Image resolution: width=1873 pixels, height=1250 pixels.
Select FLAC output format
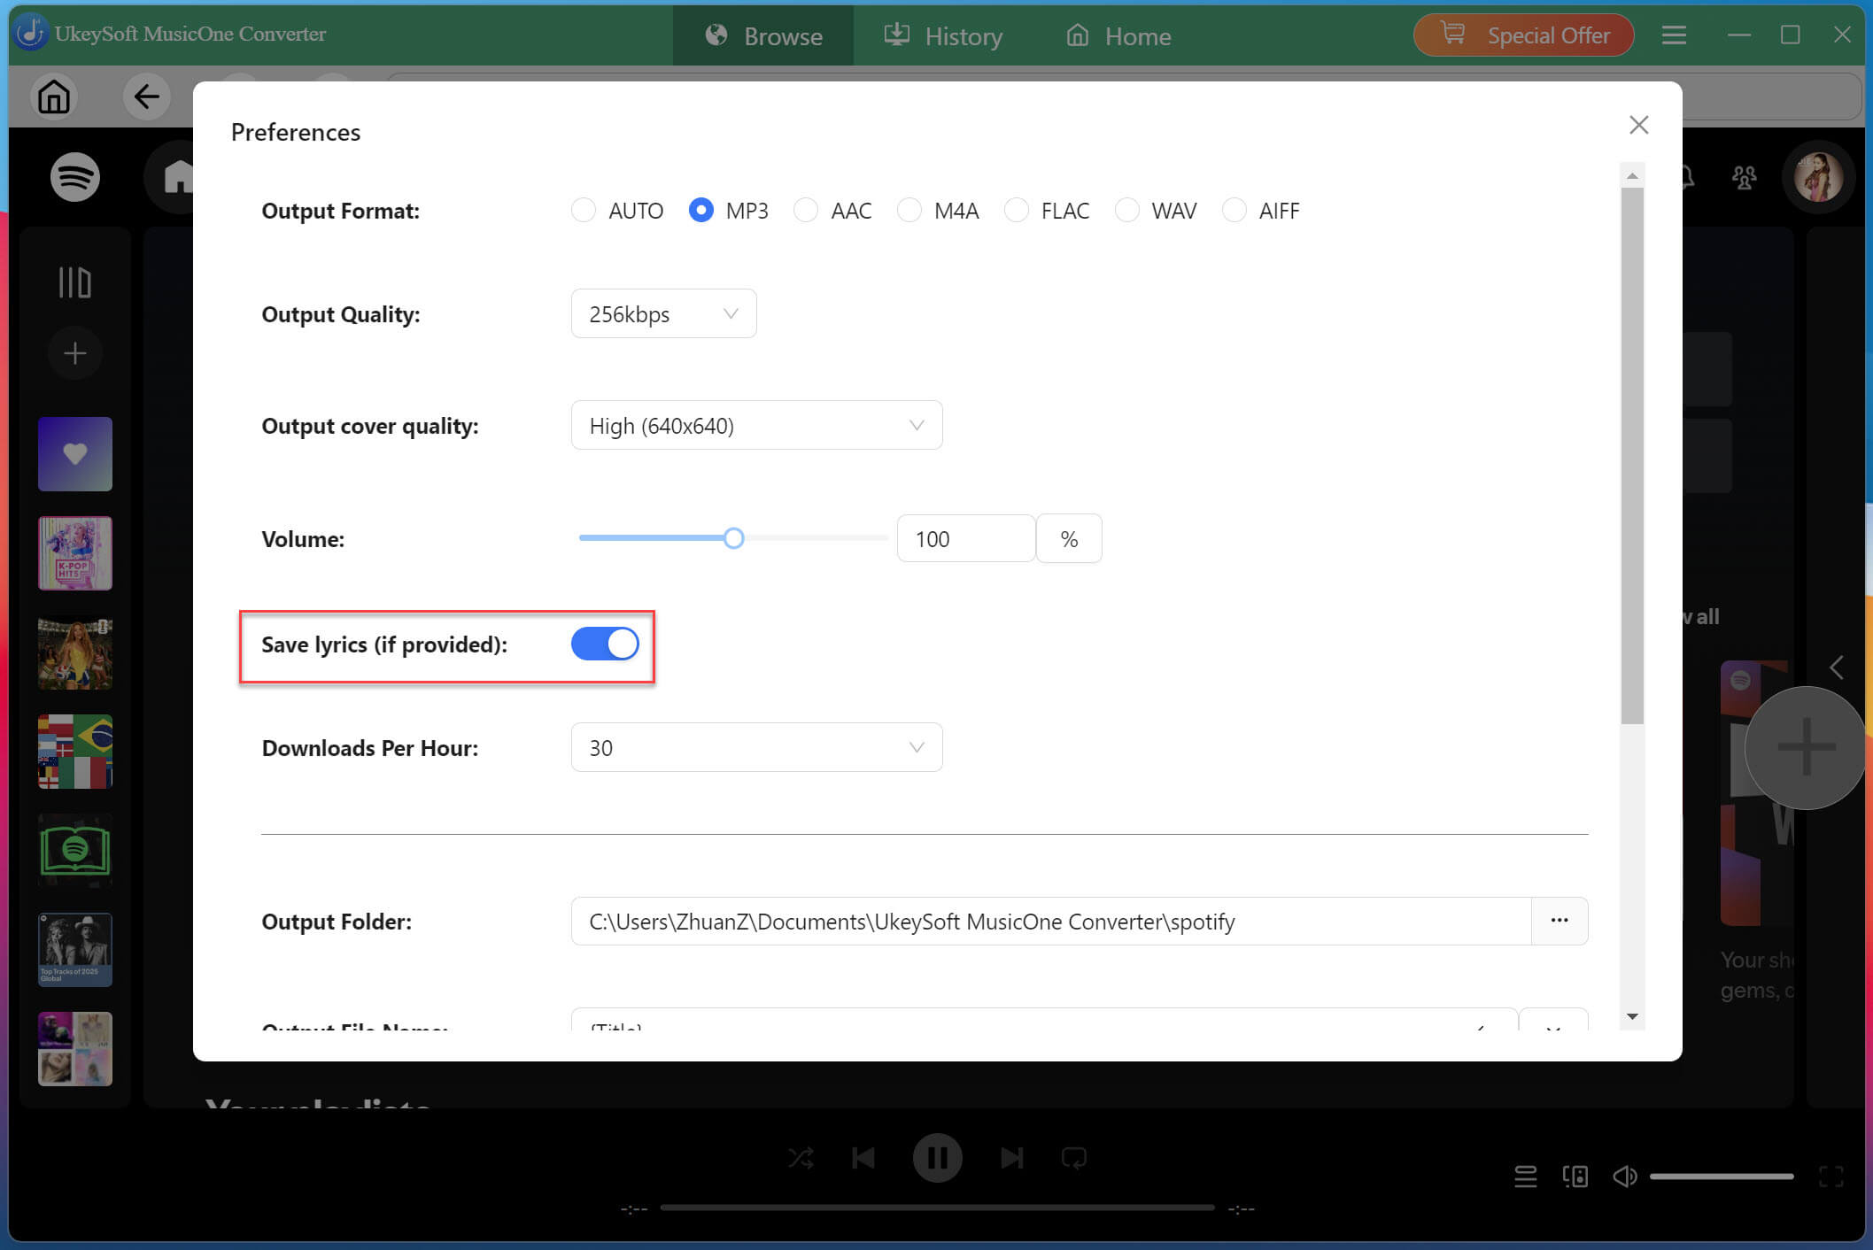point(1017,211)
